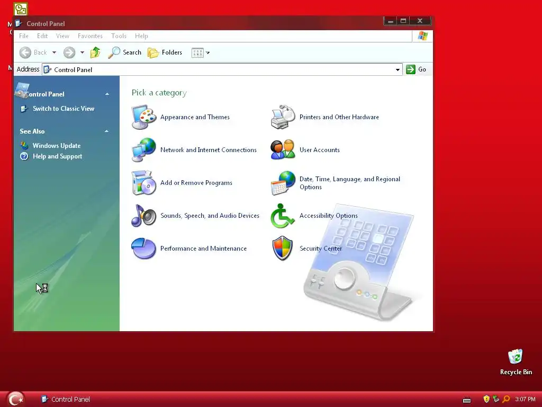Open Performance and Maintenance pie chart icon
542x407 pixels.
coord(144,248)
